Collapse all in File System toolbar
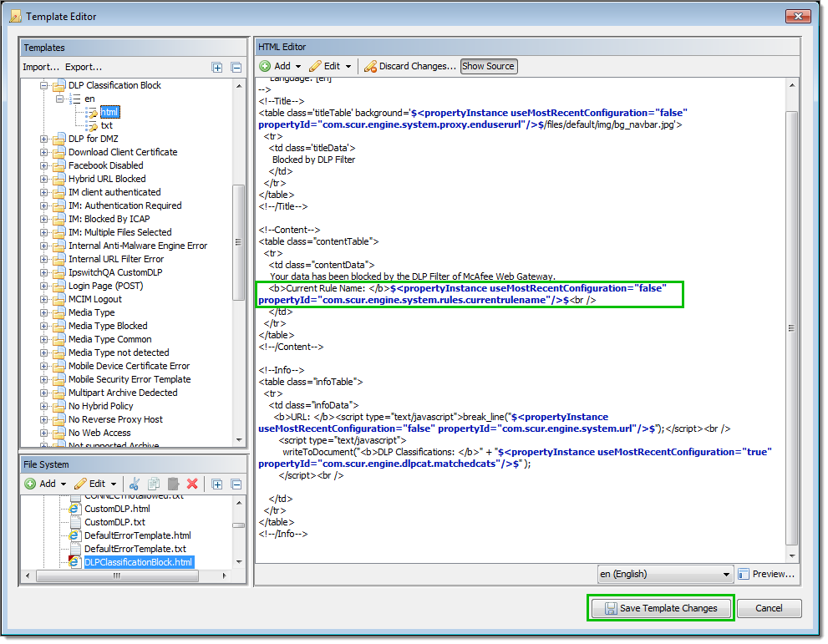Image resolution: width=828 pixels, height=644 pixels. (x=236, y=484)
